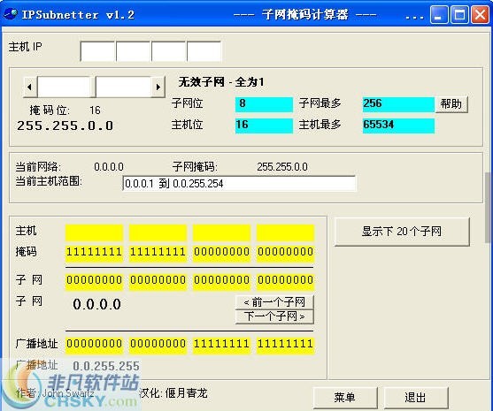493x411 pixels.
Task: Minimize the IPSubnetter window
Action: [x=439, y=15]
